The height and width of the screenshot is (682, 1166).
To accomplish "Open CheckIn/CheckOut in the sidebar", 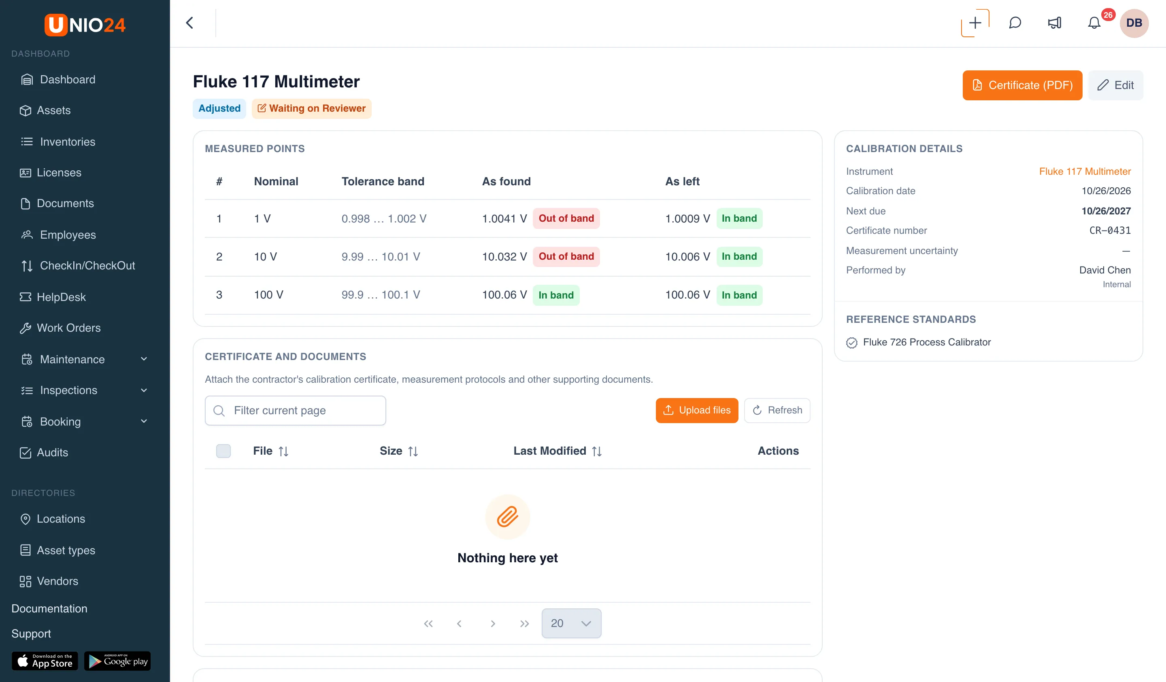I will coord(78,266).
